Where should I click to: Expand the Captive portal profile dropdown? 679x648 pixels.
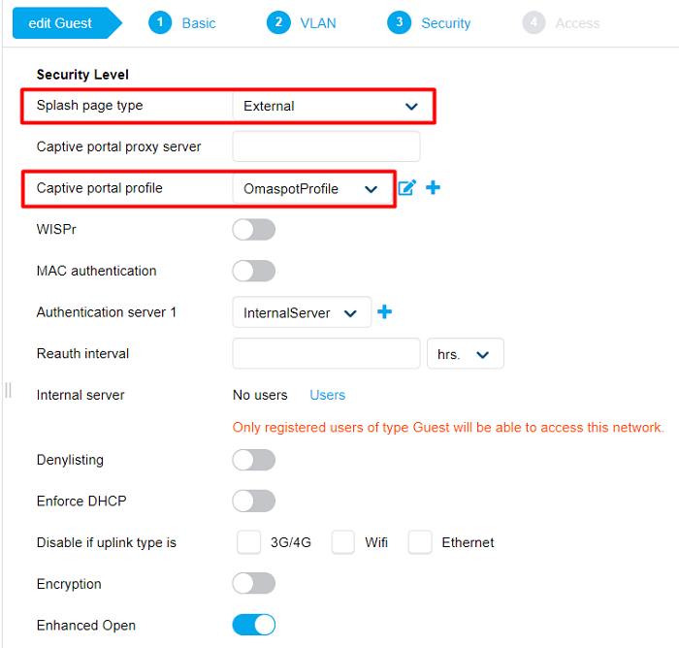click(310, 189)
